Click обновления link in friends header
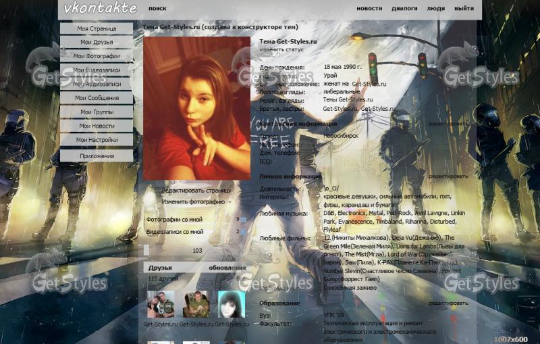 click(227, 268)
